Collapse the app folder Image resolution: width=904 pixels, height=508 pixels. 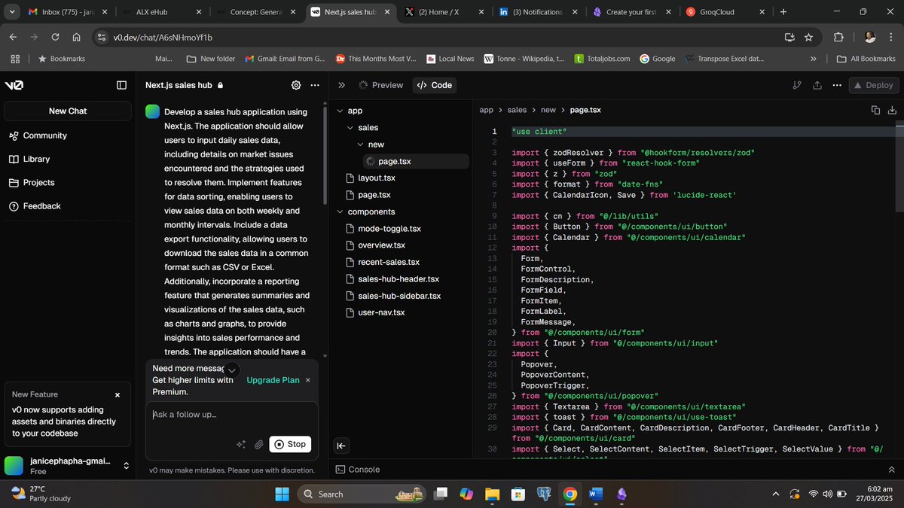pyautogui.click(x=339, y=111)
